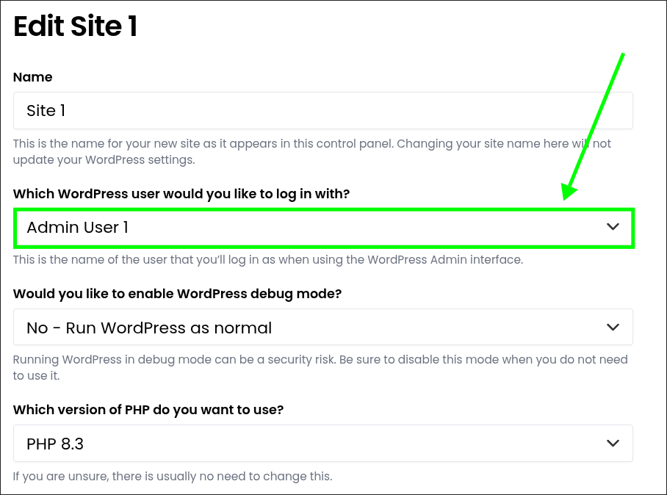The image size is (667, 495).
Task: Click 'Which version of PHP do you want to use?' label
Action: [x=148, y=410]
